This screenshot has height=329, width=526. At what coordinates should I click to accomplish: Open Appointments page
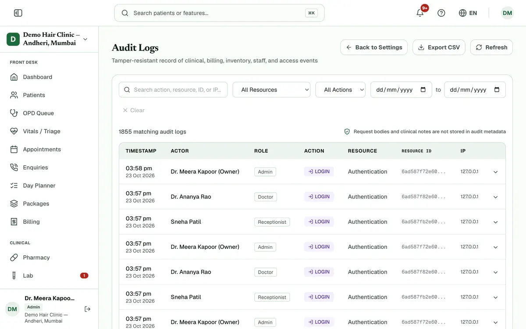pos(49,150)
